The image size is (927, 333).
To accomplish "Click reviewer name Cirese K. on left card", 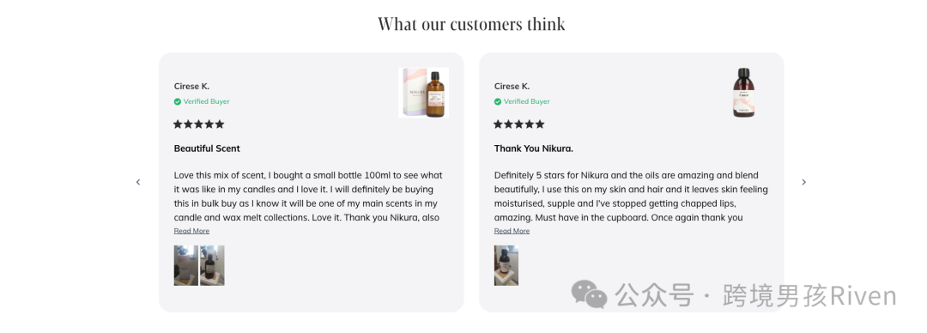I will [191, 87].
